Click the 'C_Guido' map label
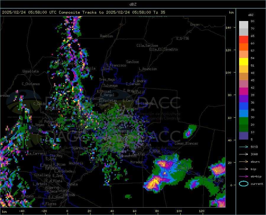 click(40, 104)
